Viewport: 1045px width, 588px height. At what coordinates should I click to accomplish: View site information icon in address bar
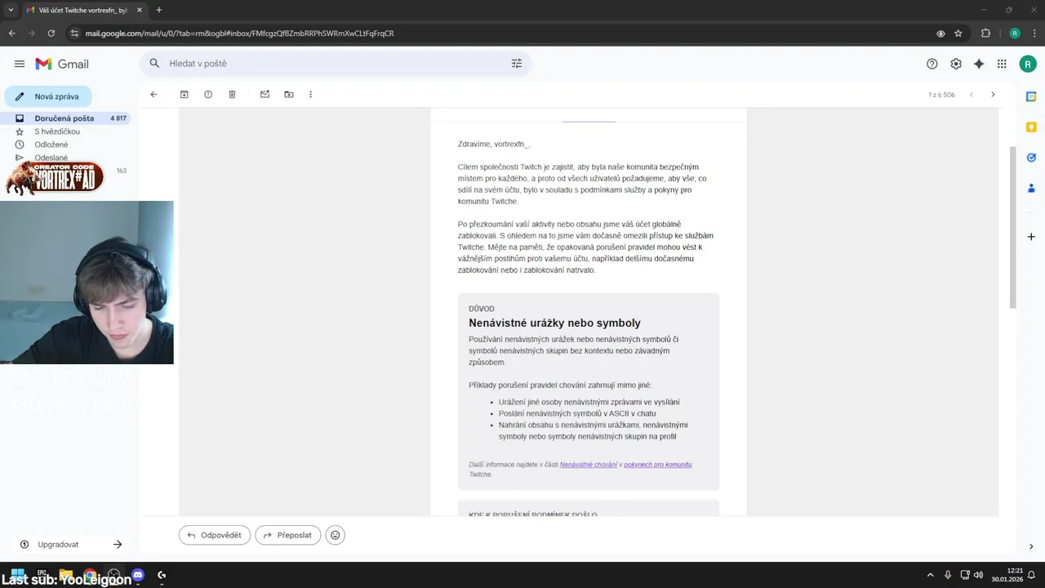point(74,33)
